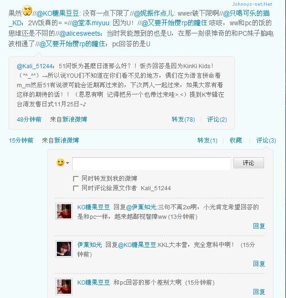Open last KO糖果豆豆 commenter avatar
Image resolution: width=286 pixels, height=298 pixels.
tap(64, 287)
